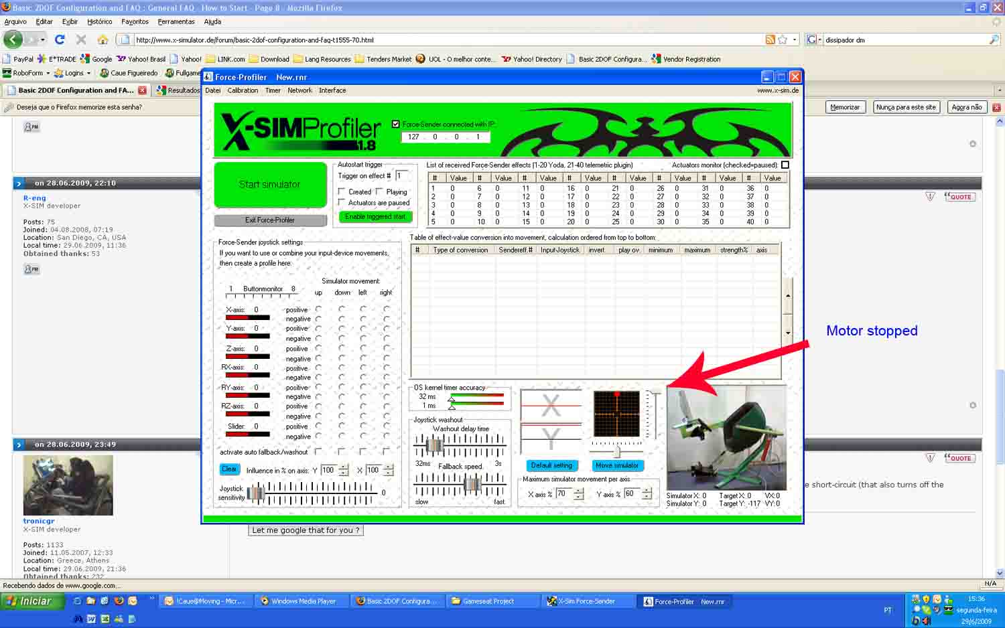Increase the Influence Y axis value stepper
This screenshot has height=628, width=1005.
(x=344, y=467)
